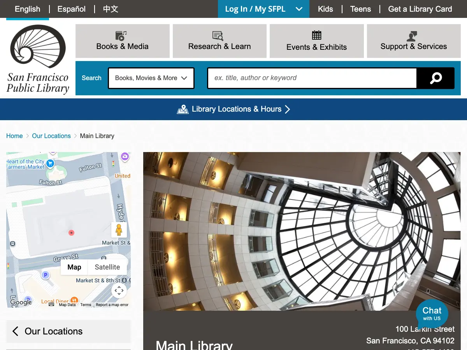Go to the Kids page
The image size is (467, 350).
(x=325, y=9)
